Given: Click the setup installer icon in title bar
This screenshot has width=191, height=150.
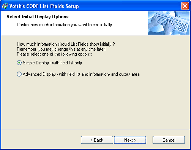Looking at the screenshot, I should [5, 6].
